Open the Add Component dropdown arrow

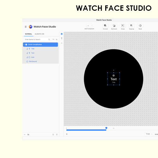tap(91, 26)
